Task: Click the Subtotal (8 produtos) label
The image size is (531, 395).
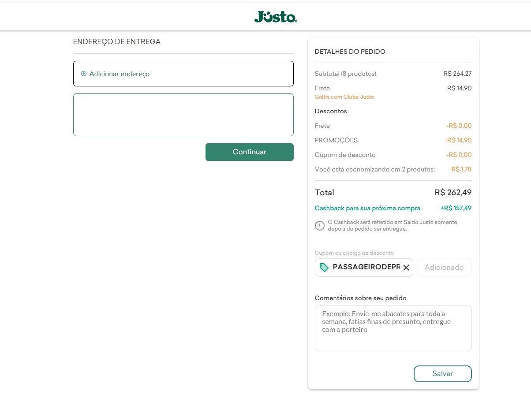Action: point(346,74)
